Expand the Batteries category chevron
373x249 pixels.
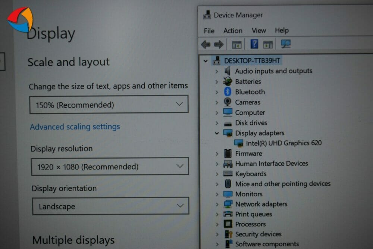[216, 82]
